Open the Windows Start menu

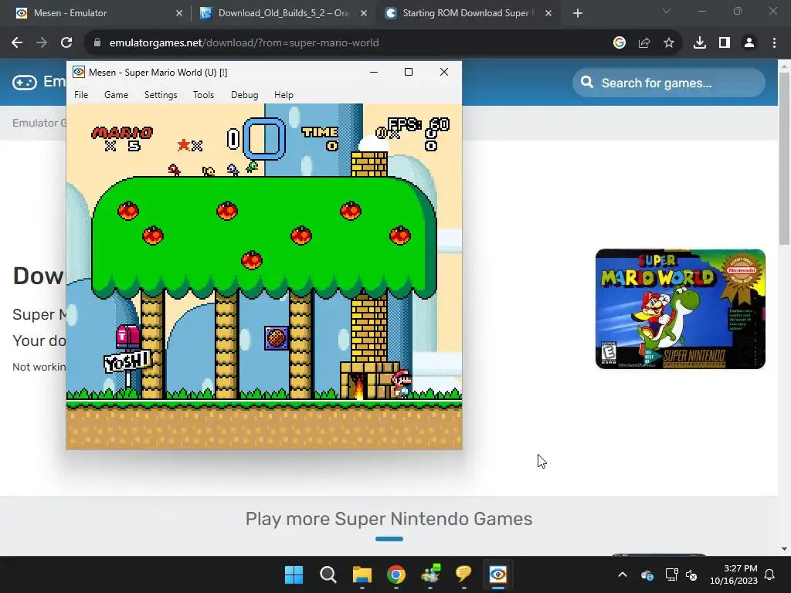click(x=294, y=574)
